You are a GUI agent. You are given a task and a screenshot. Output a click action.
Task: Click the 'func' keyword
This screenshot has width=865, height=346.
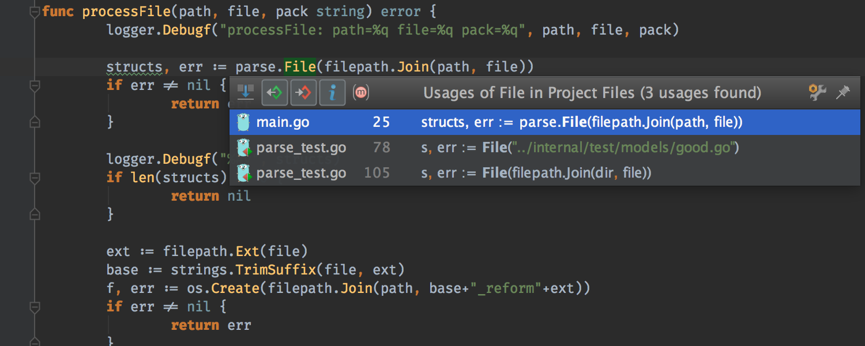[58, 12]
